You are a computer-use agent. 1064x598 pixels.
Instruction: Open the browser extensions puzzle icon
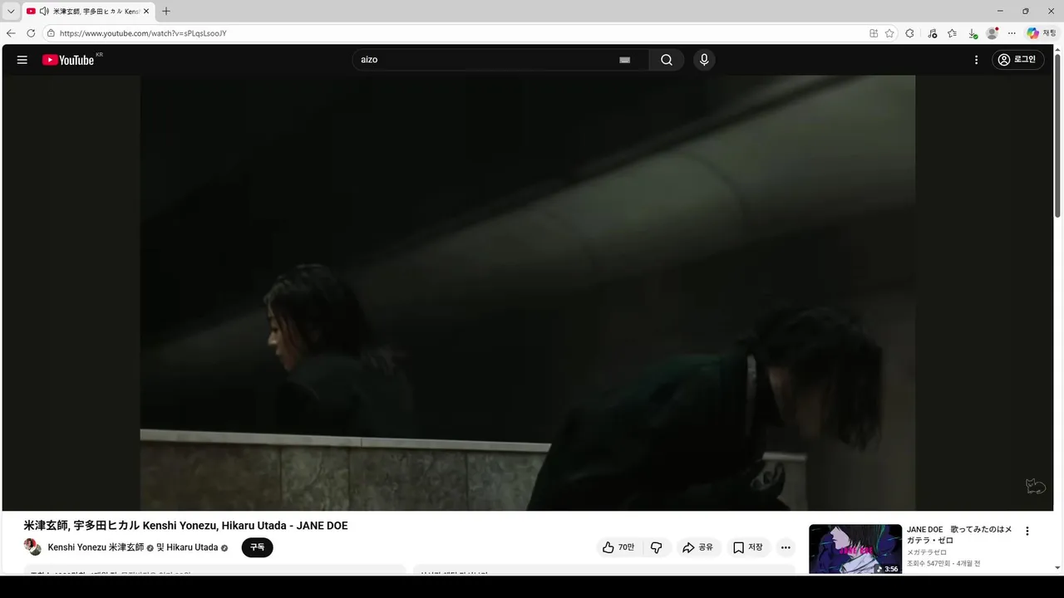point(909,33)
